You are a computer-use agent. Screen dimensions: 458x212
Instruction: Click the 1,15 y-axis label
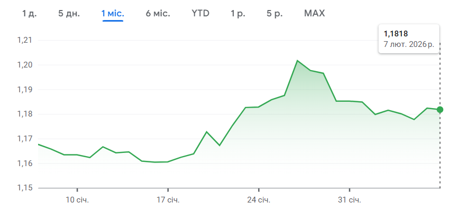pyautogui.click(x=24, y=188)
